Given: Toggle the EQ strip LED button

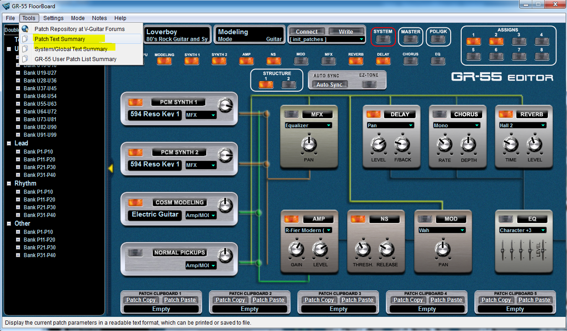Looking at the screenshot, I should [438, 61].
